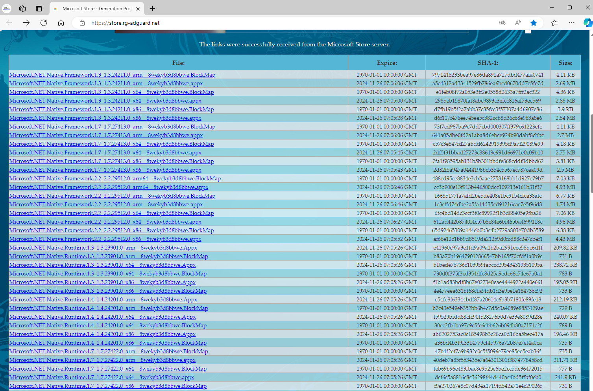Download Runtime.1.7 arm appx link
593x391 pixels.
pyautogui.click(x=102, y=360)
